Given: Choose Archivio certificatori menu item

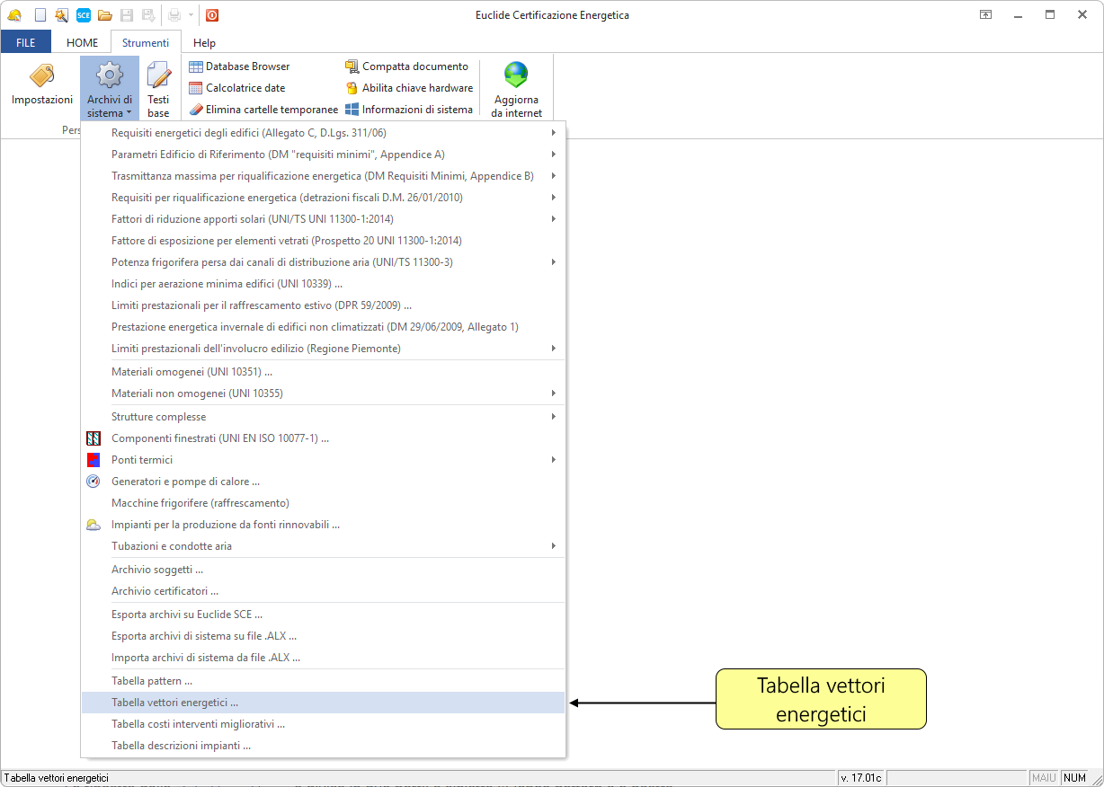Looking at the screenshot, I should tap(165, 591).
